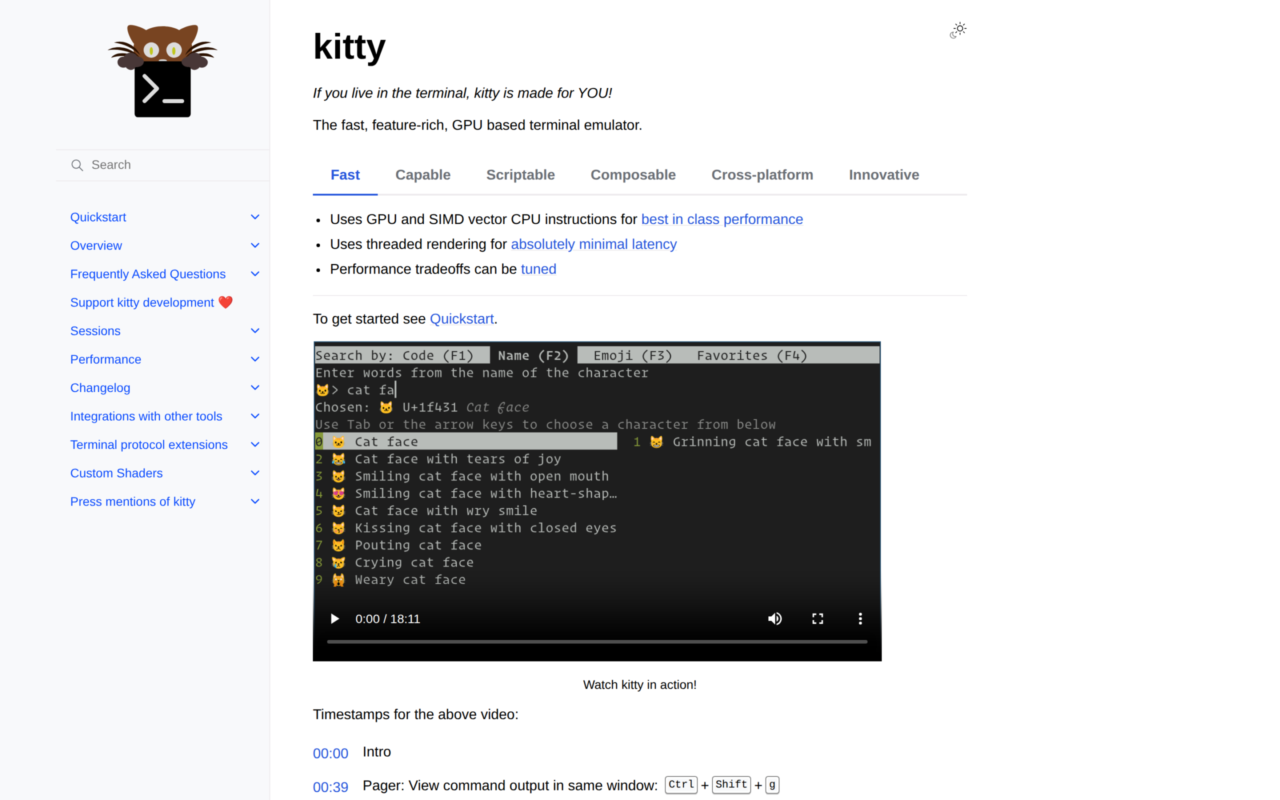This screenshot has width=1280, height=800.
Task: Play the kitty demo video
Action: point(334,618)
